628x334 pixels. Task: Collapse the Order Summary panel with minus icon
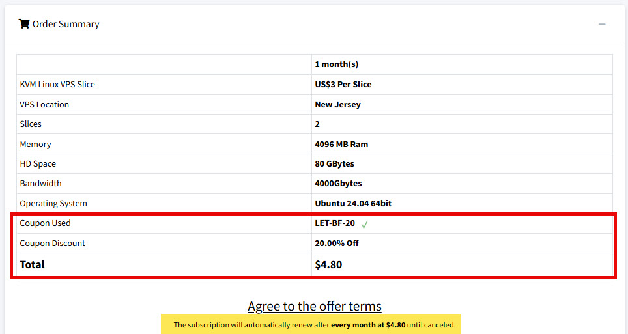(x=602, y=25)
